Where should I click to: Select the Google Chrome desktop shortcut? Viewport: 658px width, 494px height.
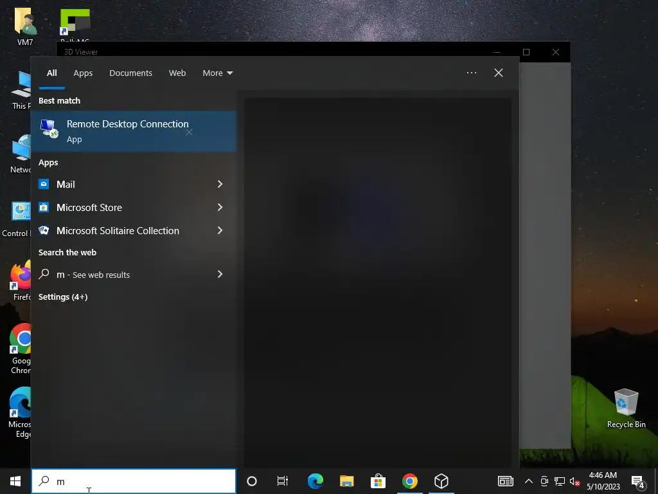[x=20, y=349]
